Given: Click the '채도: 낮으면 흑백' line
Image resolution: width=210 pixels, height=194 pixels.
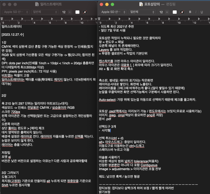Looking at the screenshot, I should tap(119, 177).
